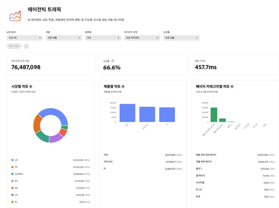The width and height of the screenshot is (279, 208).
Task: Click the purple EU legend dot
Action: tap(12, 181)
